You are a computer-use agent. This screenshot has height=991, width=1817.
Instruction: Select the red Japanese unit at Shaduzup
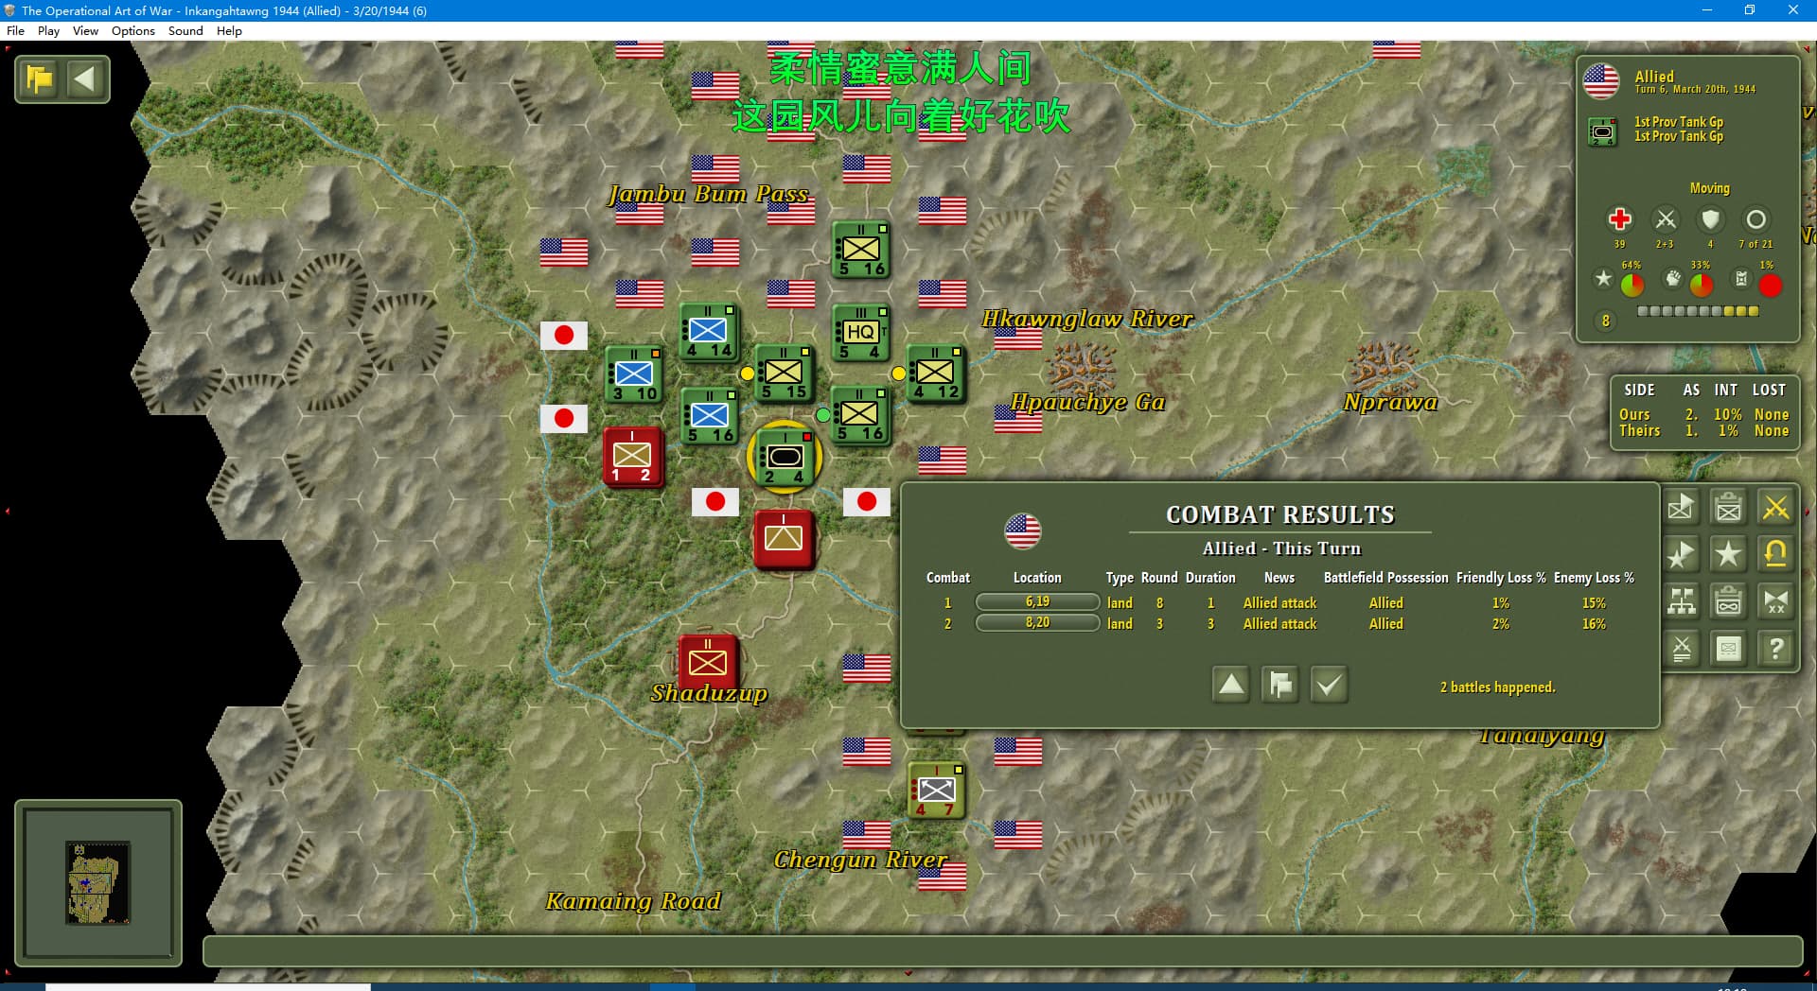707,662
